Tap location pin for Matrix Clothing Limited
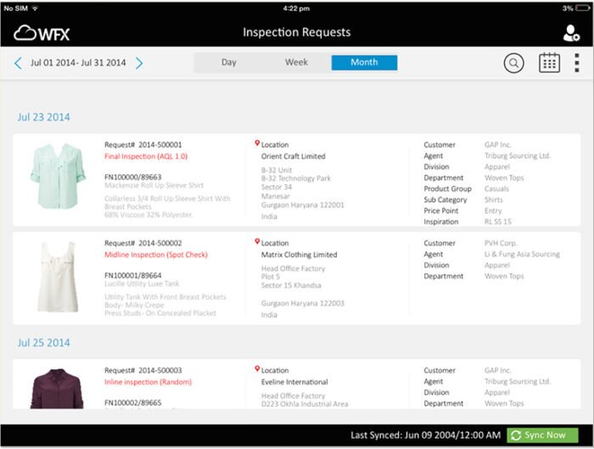Screen dimensions: 594x449 click(x=257, y=241)
